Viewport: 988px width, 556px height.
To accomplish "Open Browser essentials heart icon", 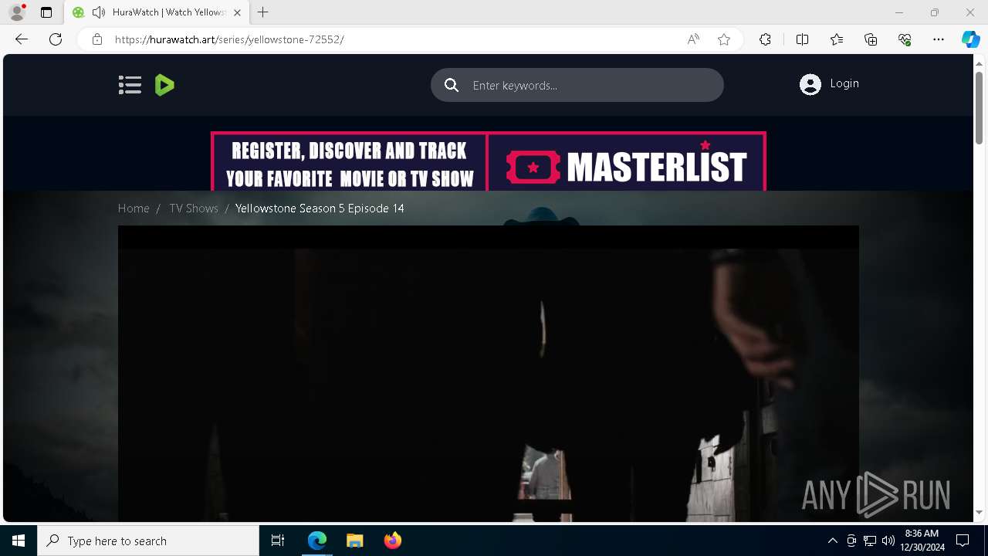I will pos(905,39).
